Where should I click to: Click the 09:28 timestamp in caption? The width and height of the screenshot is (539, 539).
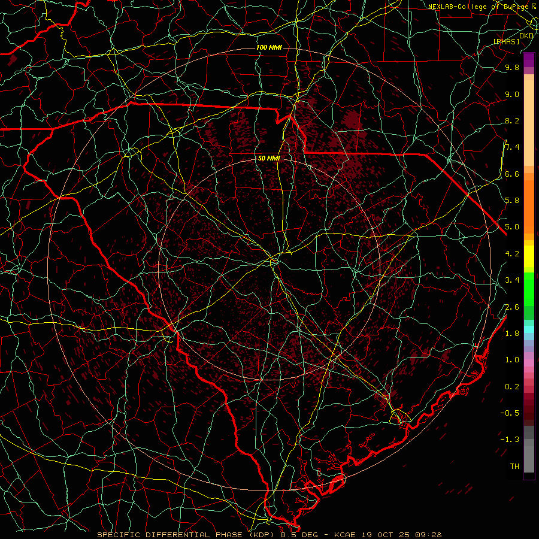click(x=429, y=535)
